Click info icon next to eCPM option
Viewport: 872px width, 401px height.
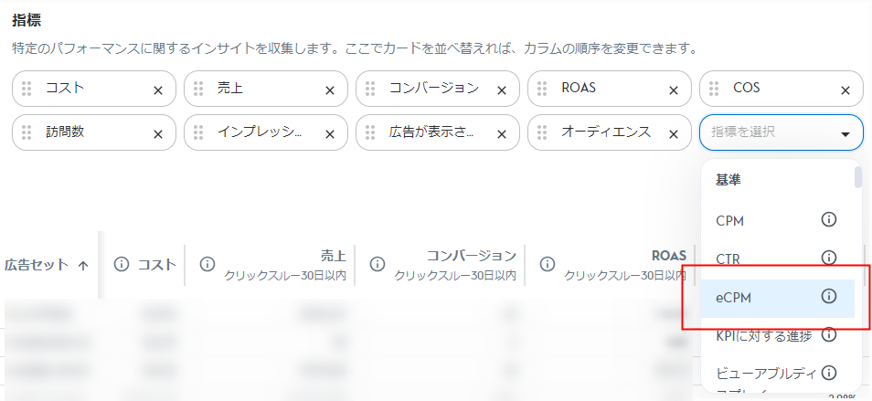pos(829,296)
